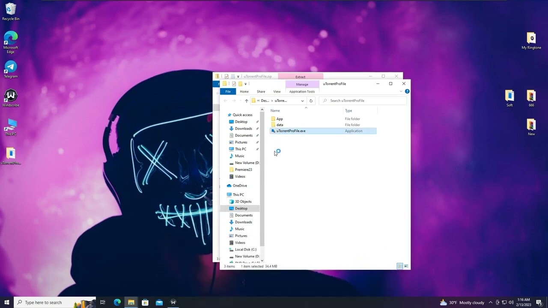Viewport: 548px width, 308px height.
Task: Open Microsoft Store from the taskbar
Action: [x=145, y=302]
